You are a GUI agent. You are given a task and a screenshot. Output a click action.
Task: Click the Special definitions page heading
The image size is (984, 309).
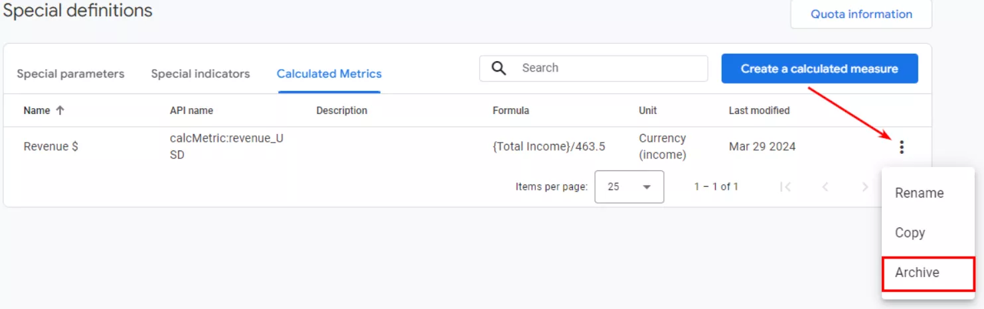pyautogui.click(x=78, y=11)
